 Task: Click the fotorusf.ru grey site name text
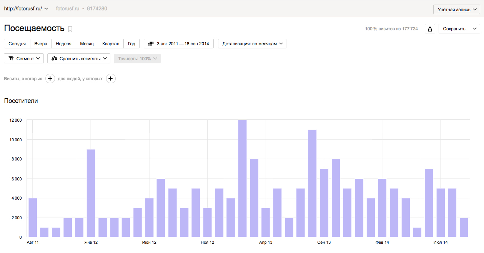tap(67, 8)
